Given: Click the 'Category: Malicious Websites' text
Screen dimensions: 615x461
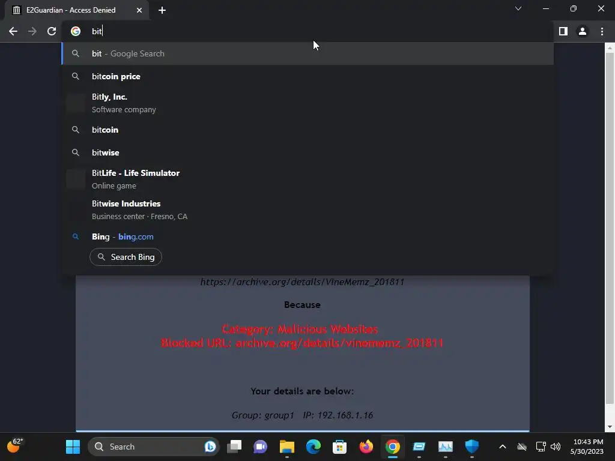Looking at the screenshot, I should [300, 329].
